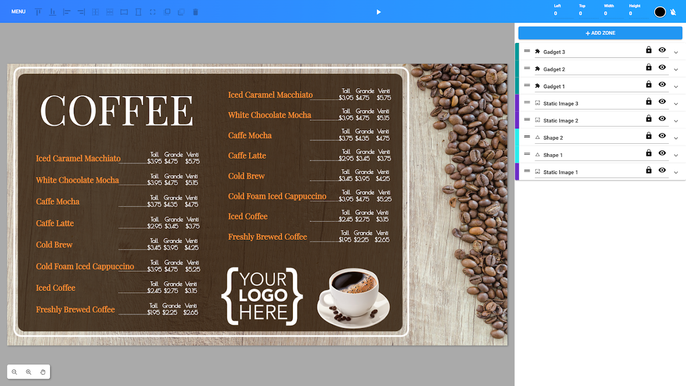Viewport: 686px width, 386px height.
Task: Expand Gadget 2 zone options
Action: 676,70
